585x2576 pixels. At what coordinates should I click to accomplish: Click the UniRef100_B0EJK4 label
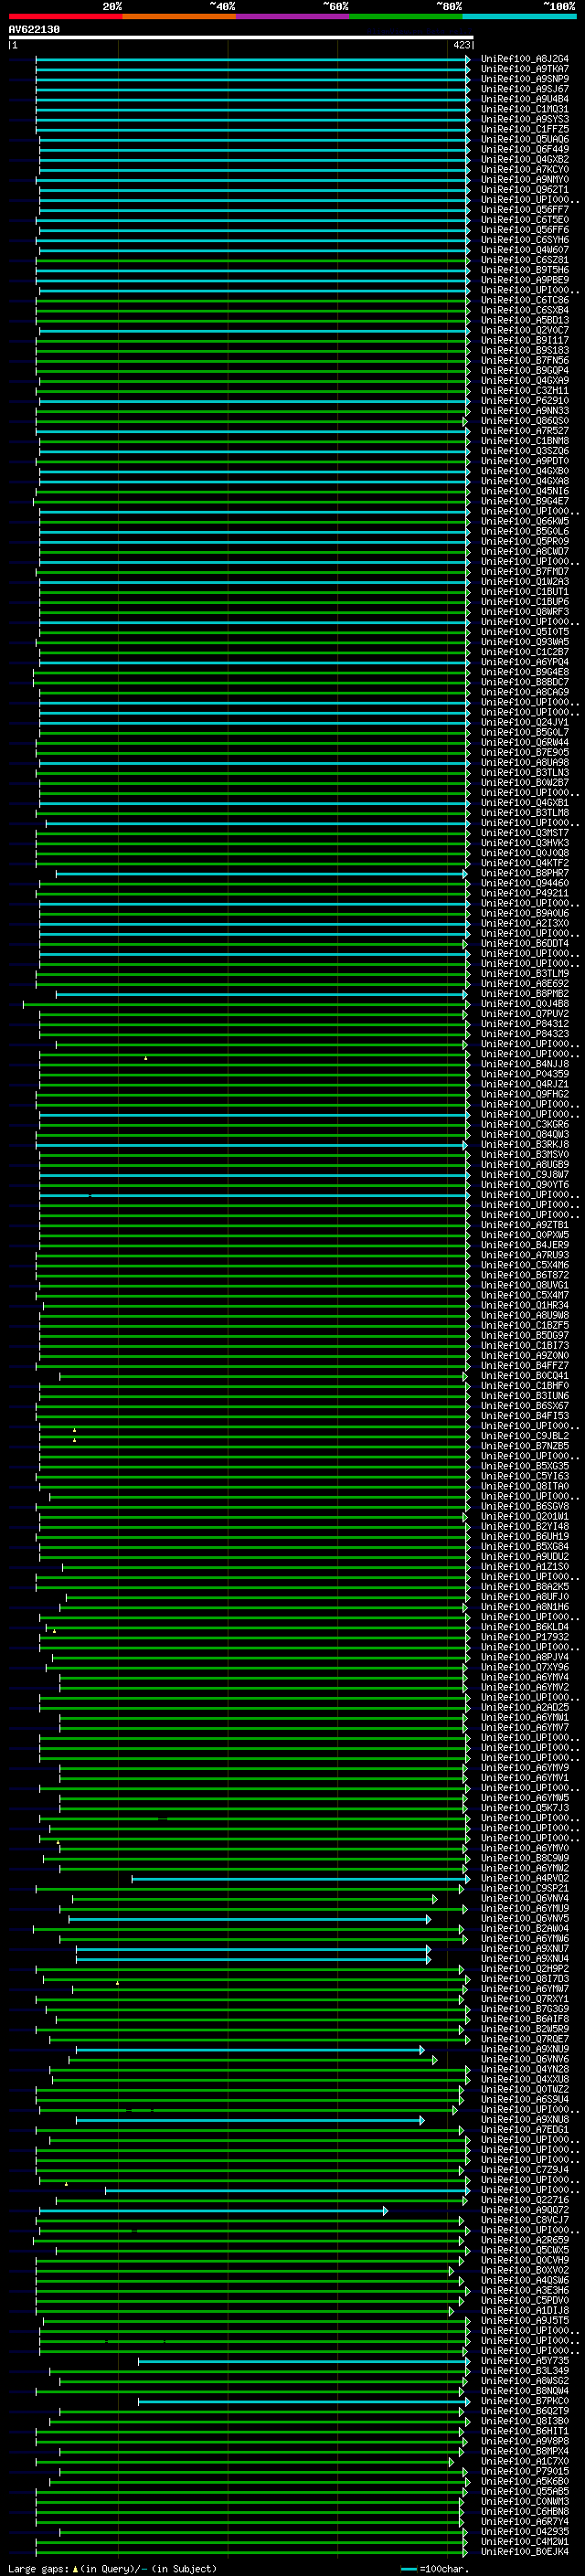click(x=525, y=2551)
